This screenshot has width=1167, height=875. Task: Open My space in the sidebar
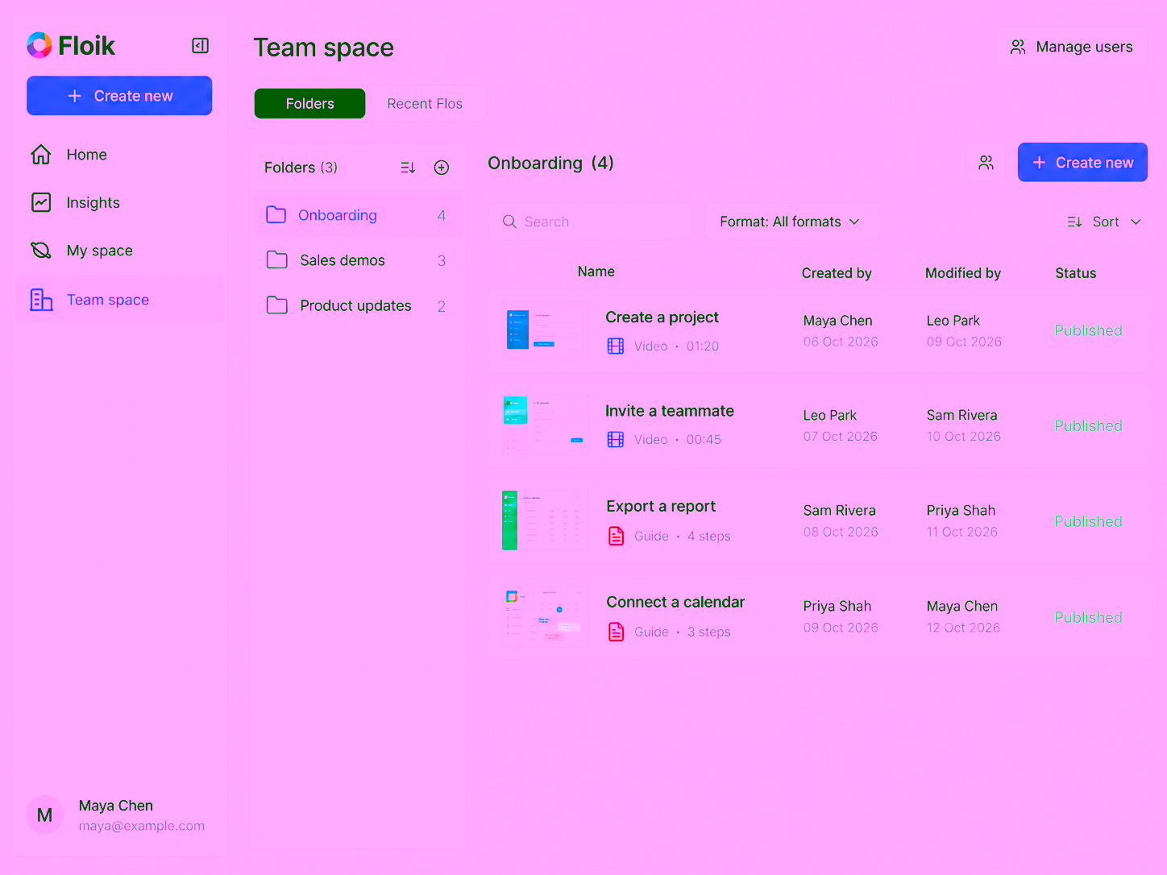tap(119, 251)
